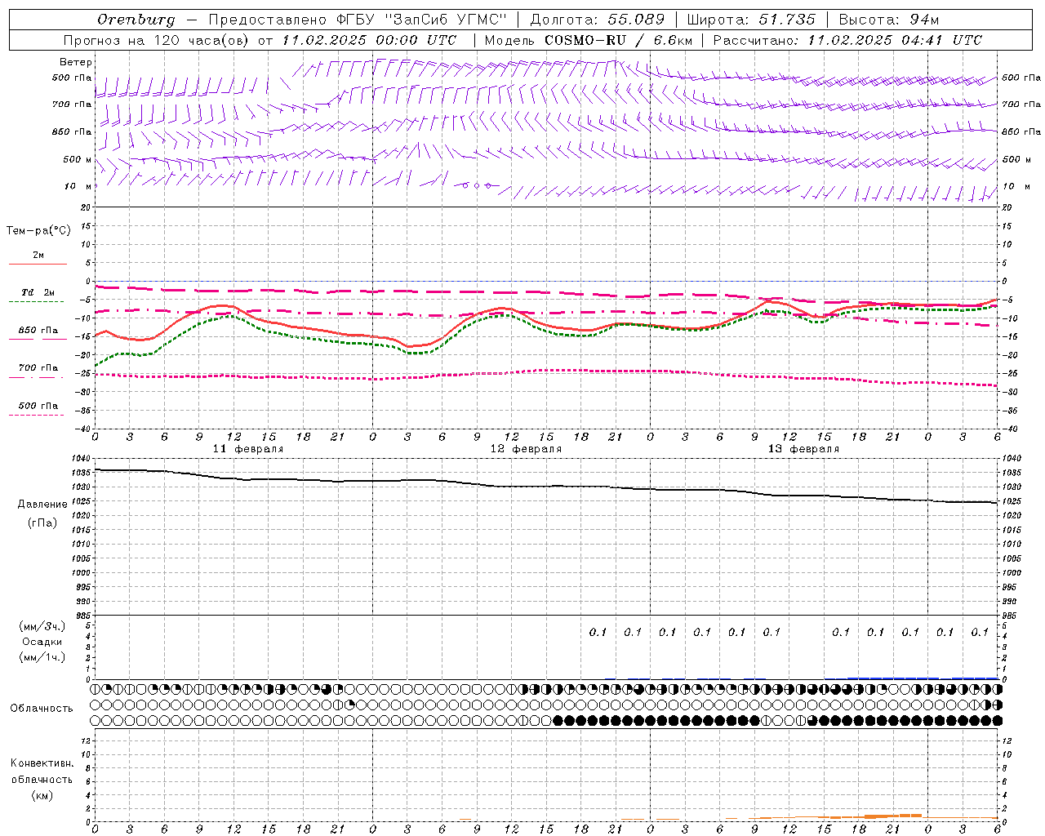Click the 'Модель COSMO-RU / 6.6км' label
The width and height of the screenshot is (1045, 836).
pos(589,40)
